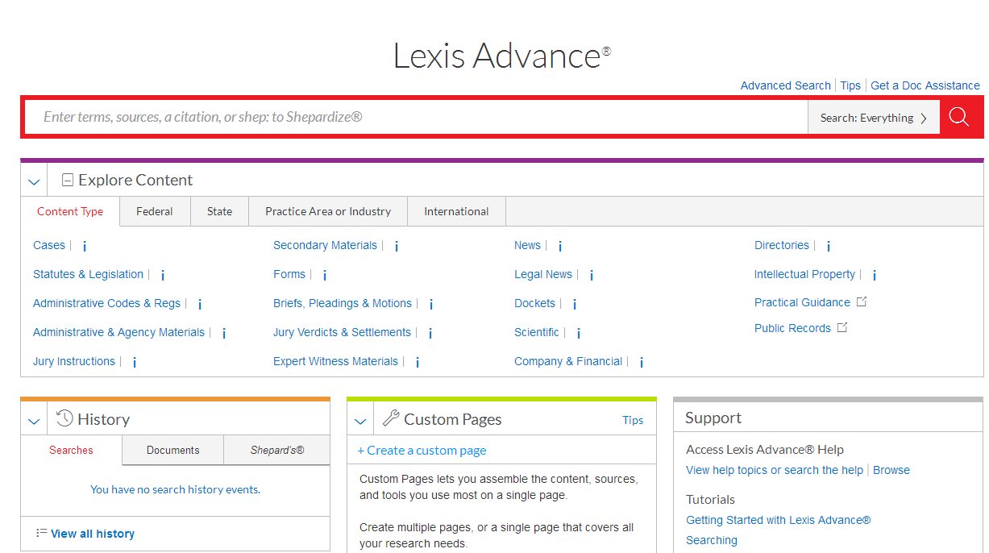The height and width of the screenshot is (553, 989).
Task: Open the Dockets link
Action: click(534, 303)
